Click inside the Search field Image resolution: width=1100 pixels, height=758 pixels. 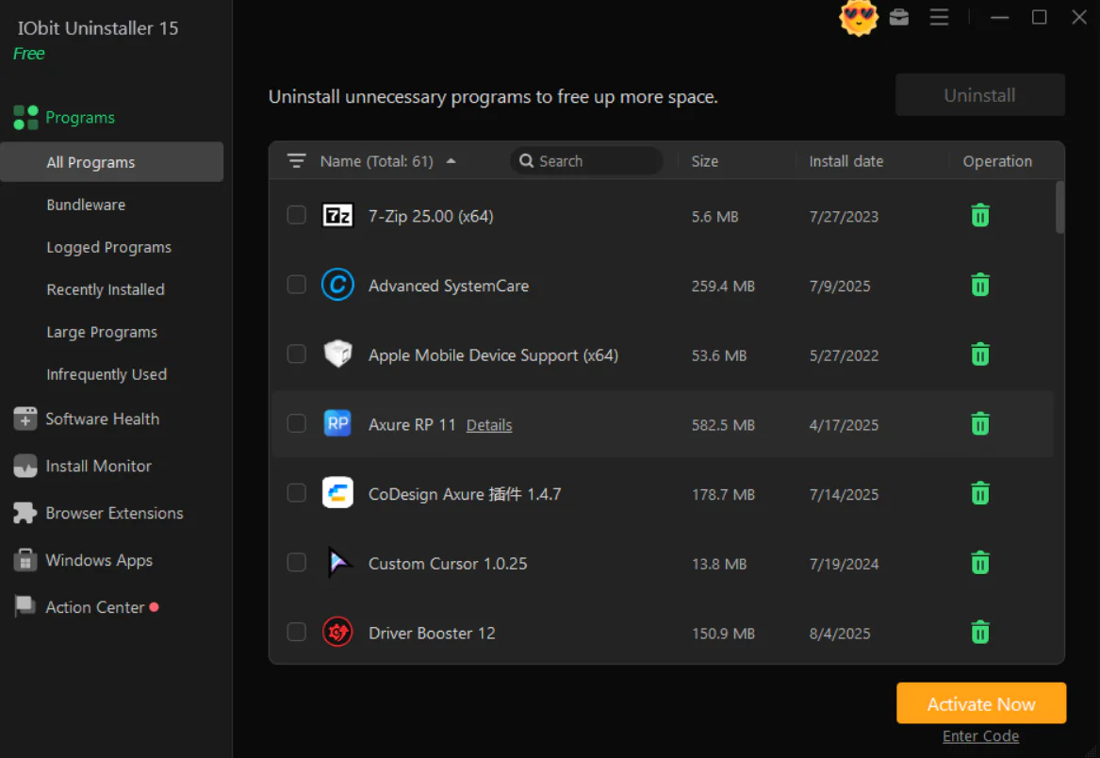[x=586, y=160]
